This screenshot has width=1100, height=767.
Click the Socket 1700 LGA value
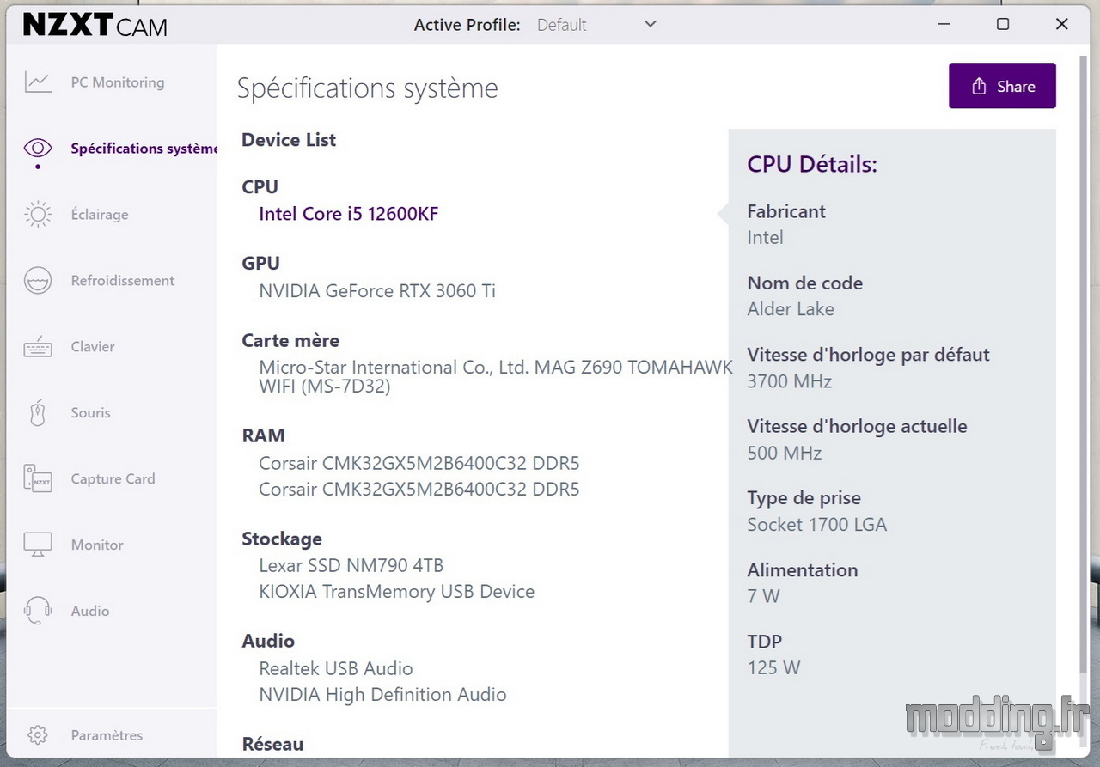pos(817,525)
